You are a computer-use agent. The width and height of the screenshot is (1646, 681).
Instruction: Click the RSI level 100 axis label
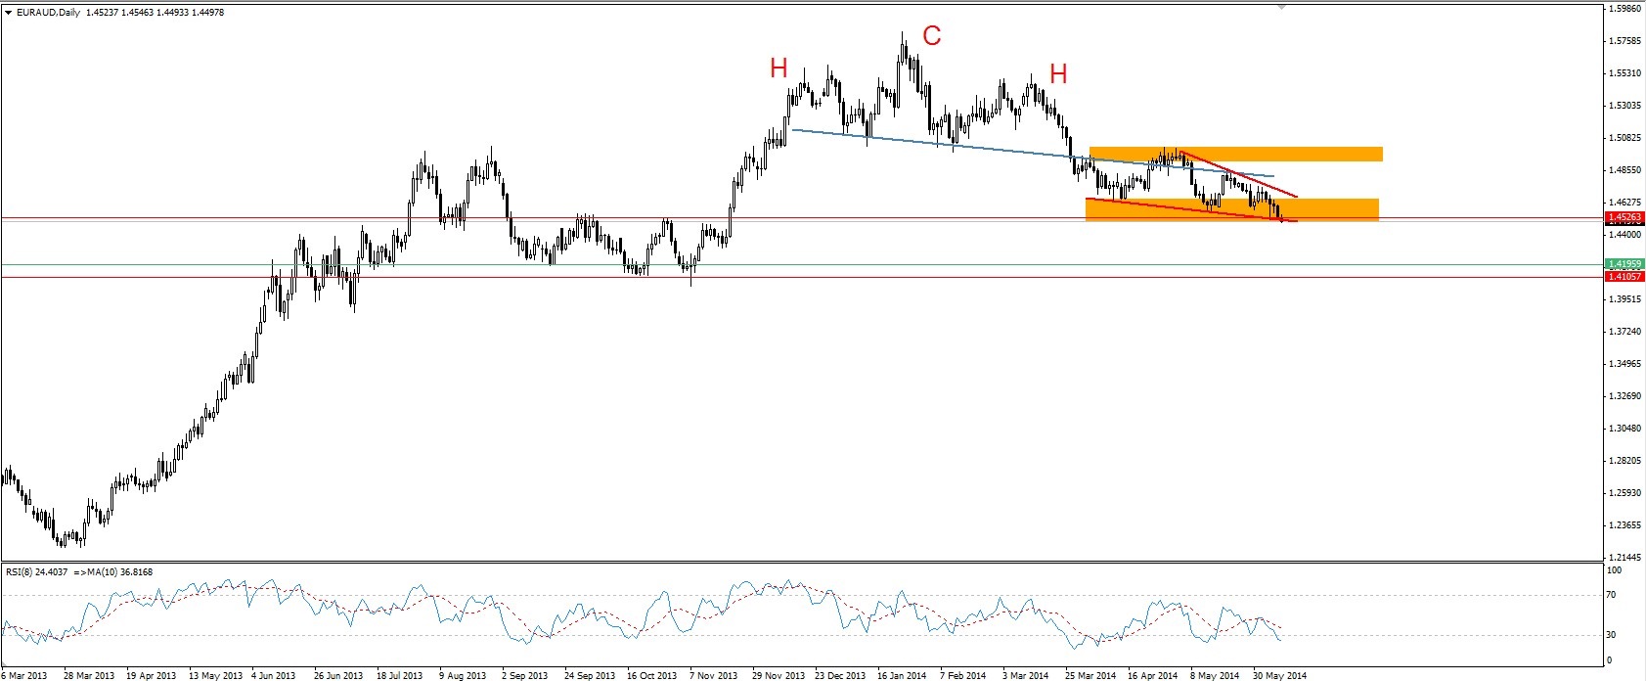point(1616,570)
